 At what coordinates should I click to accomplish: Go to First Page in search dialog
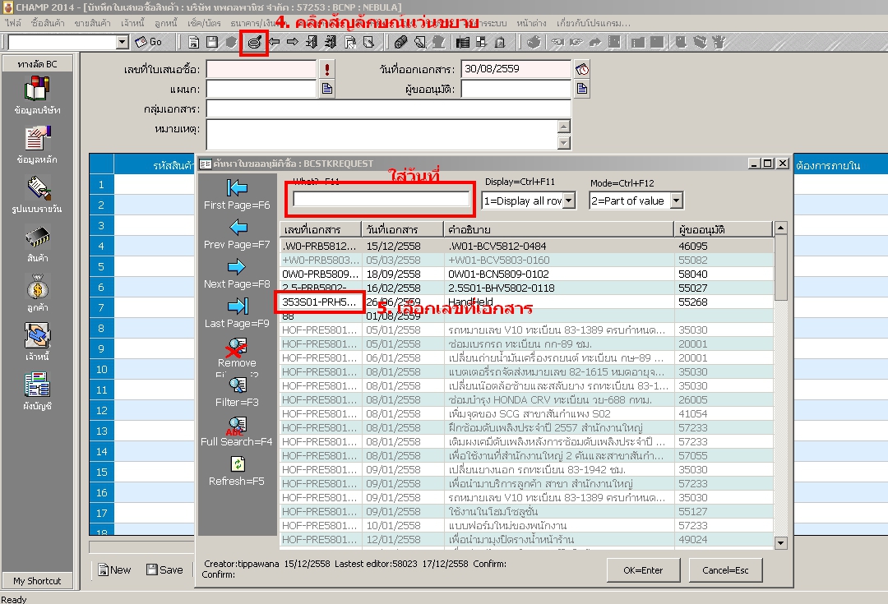237,194
